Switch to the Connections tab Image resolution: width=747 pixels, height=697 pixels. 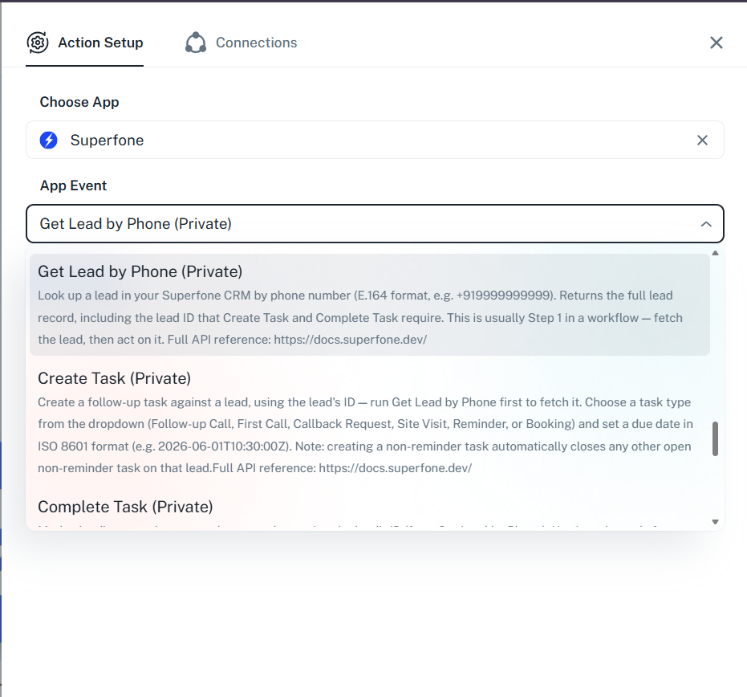(242, 43)
